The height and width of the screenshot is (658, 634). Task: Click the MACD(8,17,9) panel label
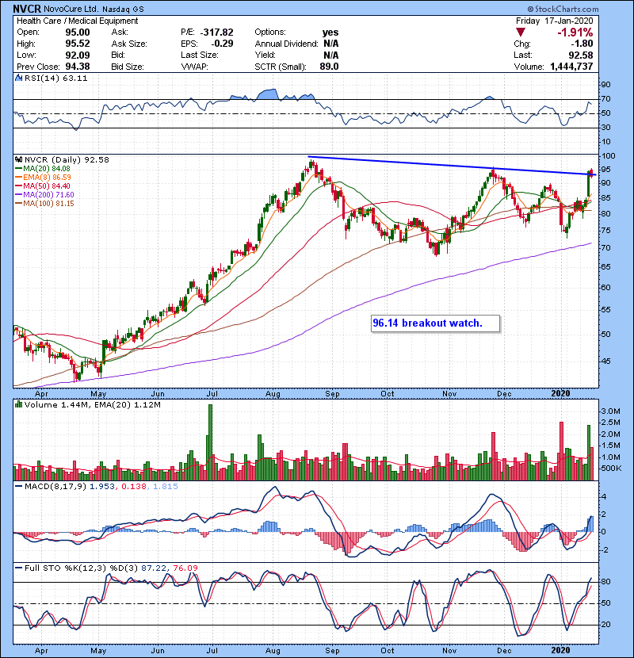[x=55, y=487]
